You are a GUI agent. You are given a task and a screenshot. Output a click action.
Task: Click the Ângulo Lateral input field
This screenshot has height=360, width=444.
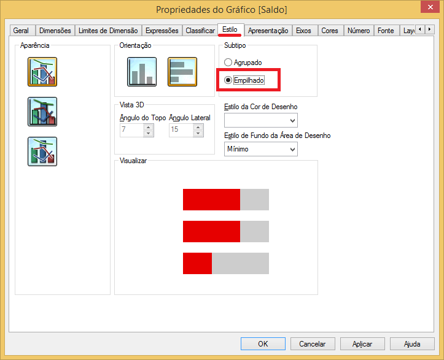(181, 130)
